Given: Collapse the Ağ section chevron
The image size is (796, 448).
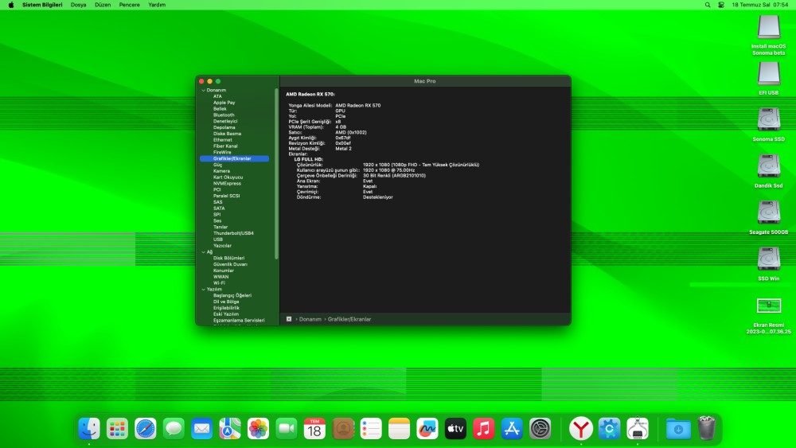Looking at the screenshot, I should click(x=204, y=252).
